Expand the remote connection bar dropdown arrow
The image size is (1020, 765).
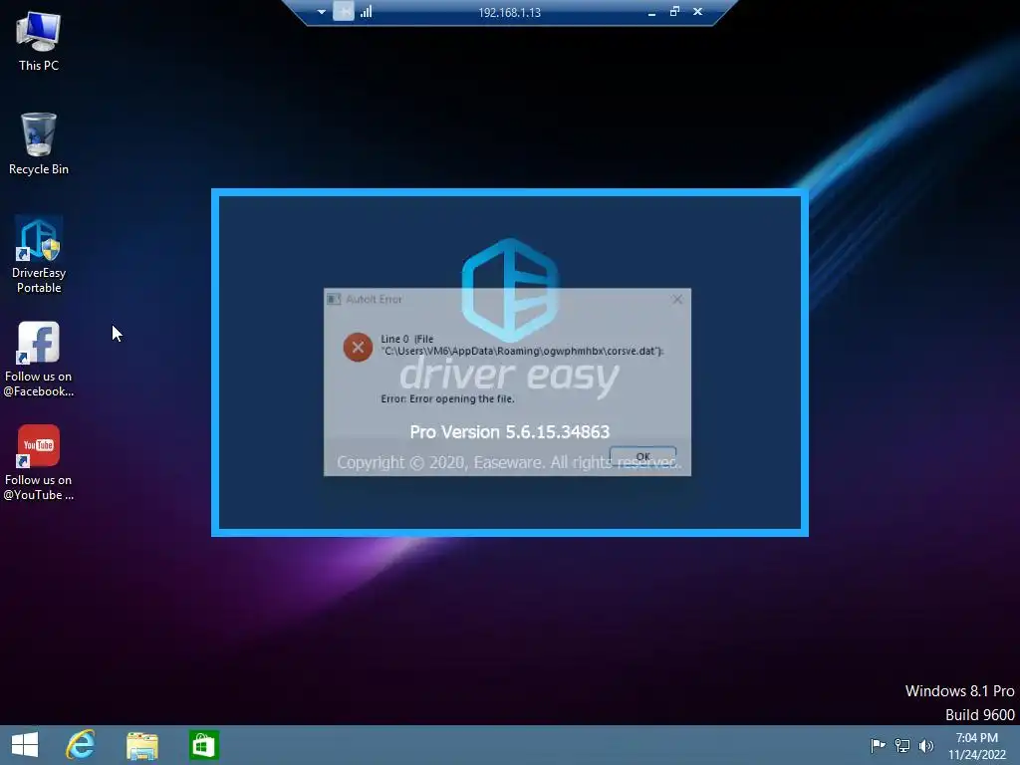[322, 12]
